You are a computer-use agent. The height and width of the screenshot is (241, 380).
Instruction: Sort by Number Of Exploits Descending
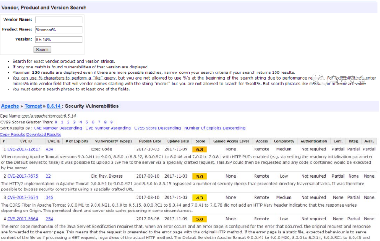(x=215, y=128)
